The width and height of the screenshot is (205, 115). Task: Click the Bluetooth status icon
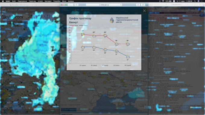(160, 1)
